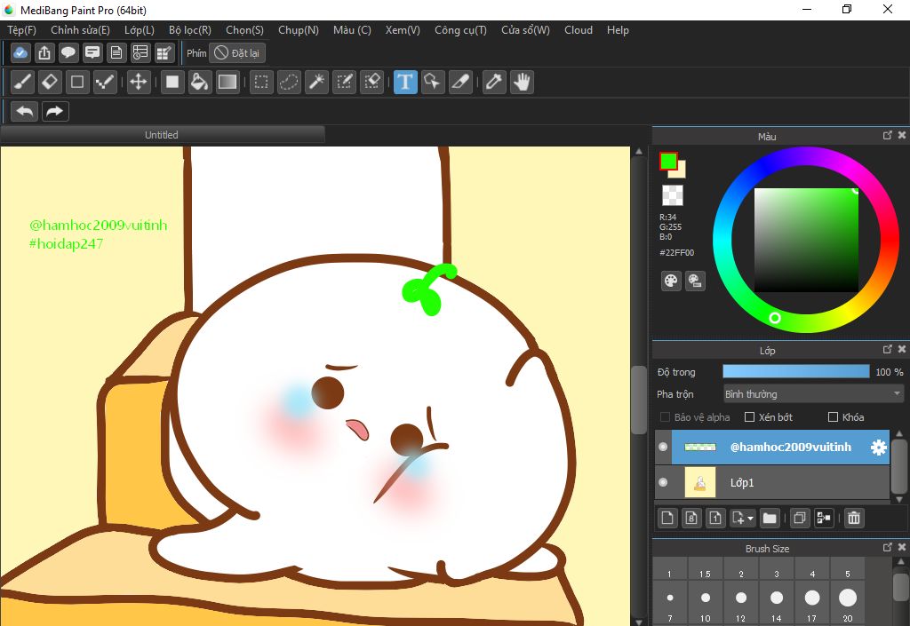Click the grid with pencil icon
The image size is (910, 626).
pyautogui.click(x=164, y=52)
